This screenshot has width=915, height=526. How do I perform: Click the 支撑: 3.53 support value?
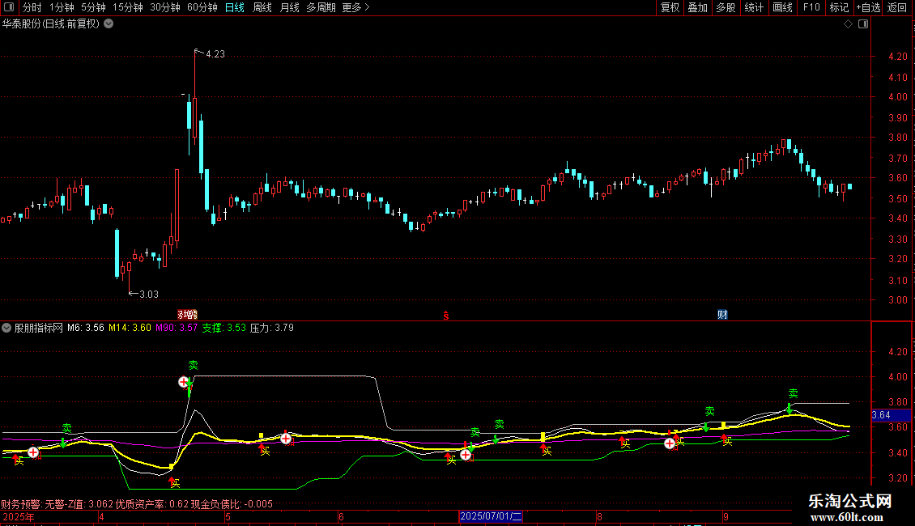224,328
